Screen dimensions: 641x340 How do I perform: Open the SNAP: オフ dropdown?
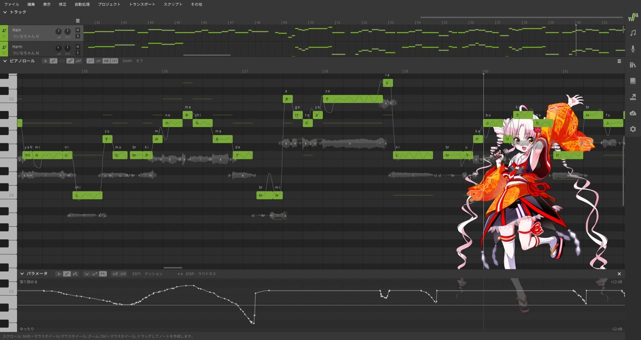(x=133, y=61)
